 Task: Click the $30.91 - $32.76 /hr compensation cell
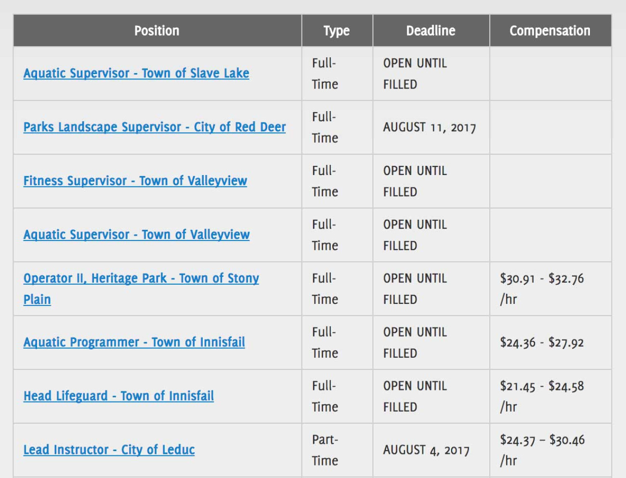click(541, 289)
